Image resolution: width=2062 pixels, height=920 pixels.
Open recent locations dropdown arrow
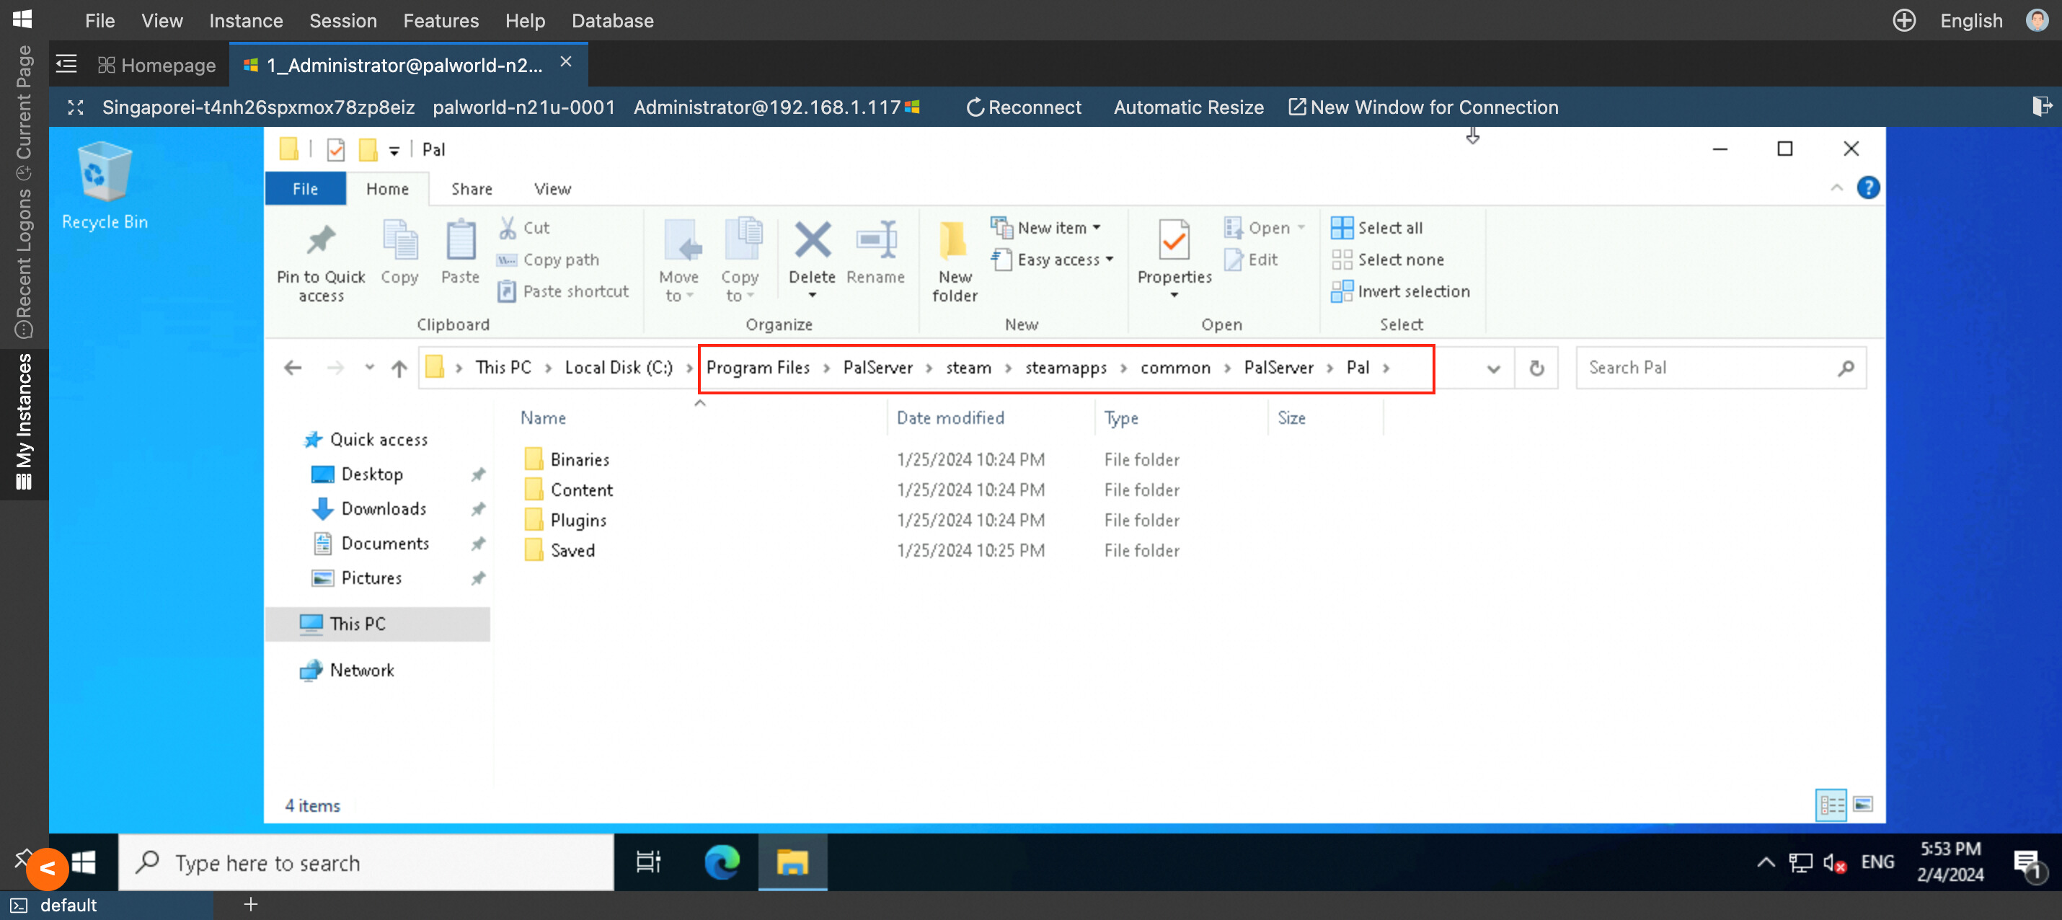tap(368, 368)
